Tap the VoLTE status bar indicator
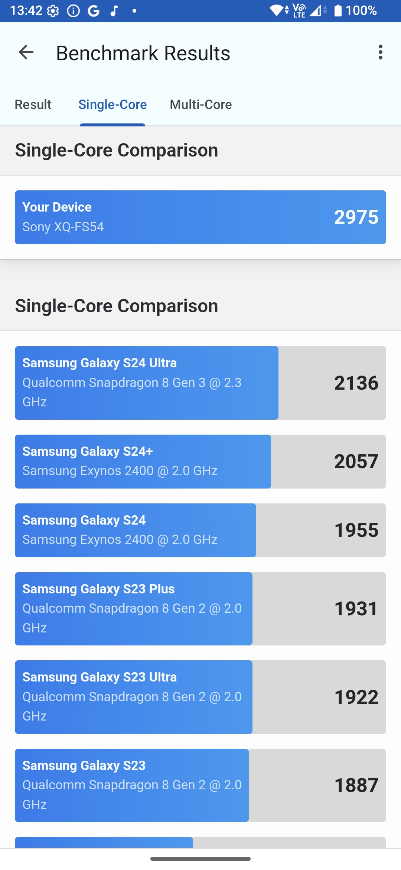401x870 pixels. (299, 10)
